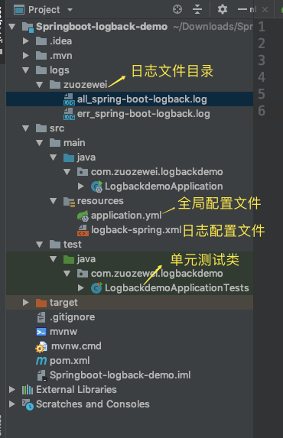Click line number 6 in the editor gutter

pos(262,111)
